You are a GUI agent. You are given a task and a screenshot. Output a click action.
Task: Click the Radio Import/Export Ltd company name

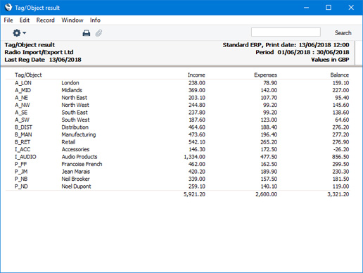pos(39,52)
